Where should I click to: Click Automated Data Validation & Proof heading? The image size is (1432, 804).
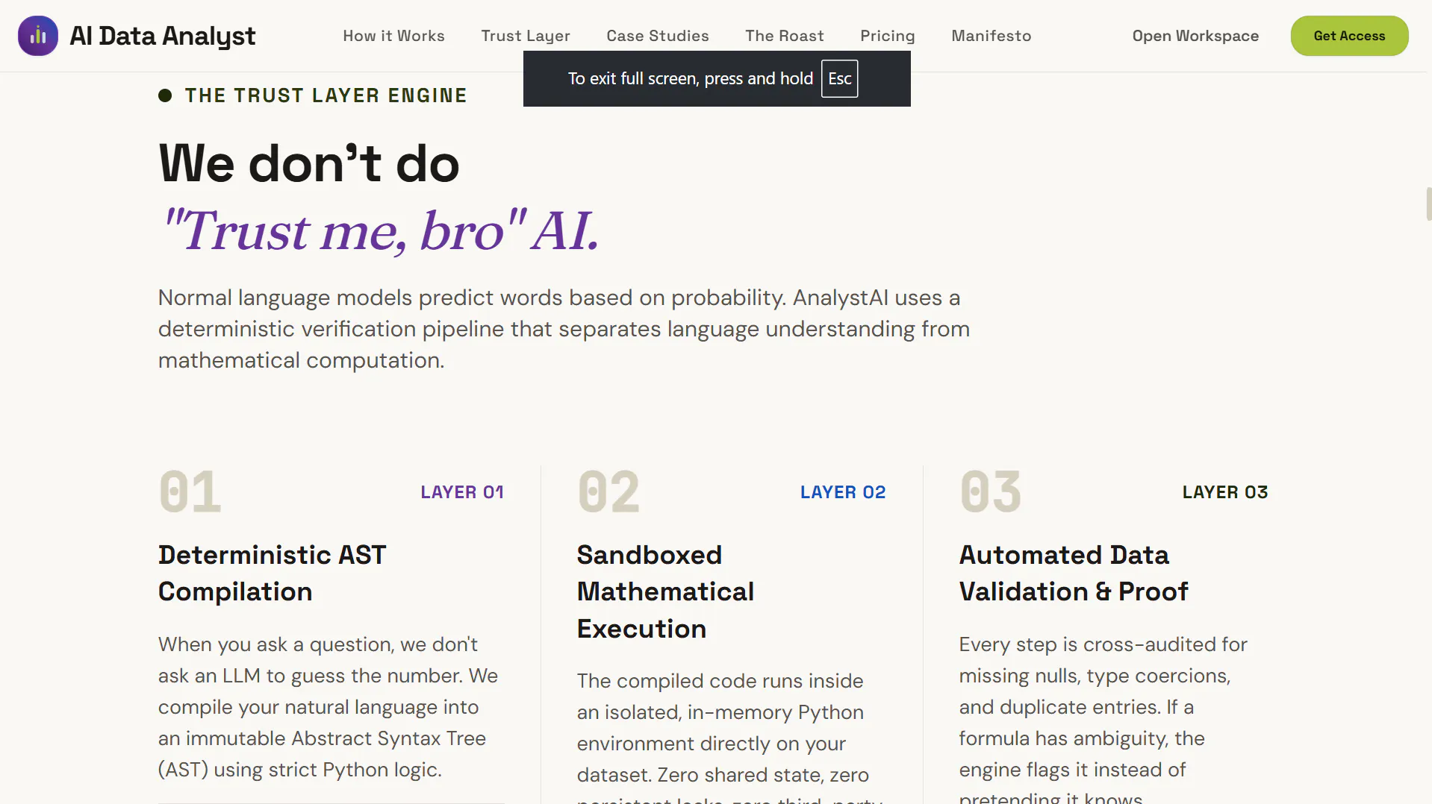[1074, 573]
